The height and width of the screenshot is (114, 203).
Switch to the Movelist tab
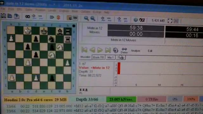coord(85,57)
